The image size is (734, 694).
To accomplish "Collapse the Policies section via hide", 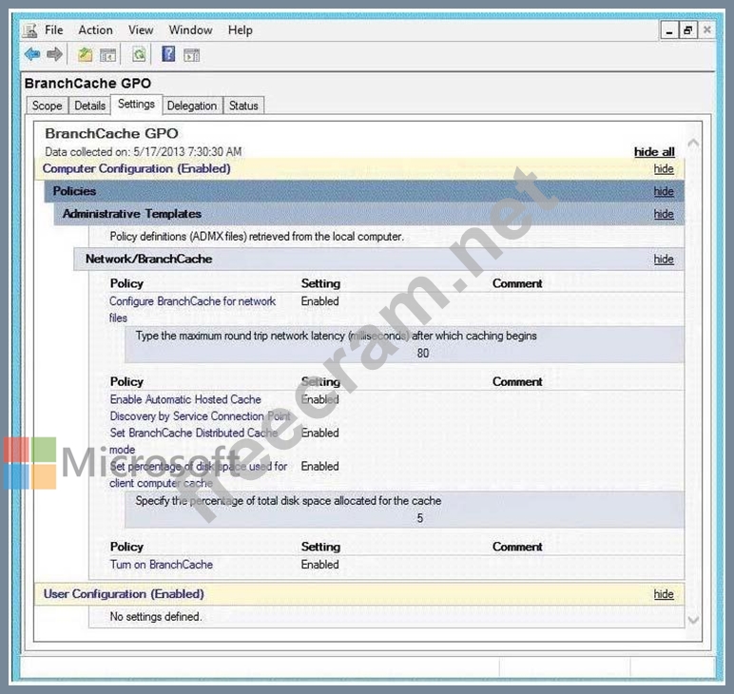I will coord(664,191).
